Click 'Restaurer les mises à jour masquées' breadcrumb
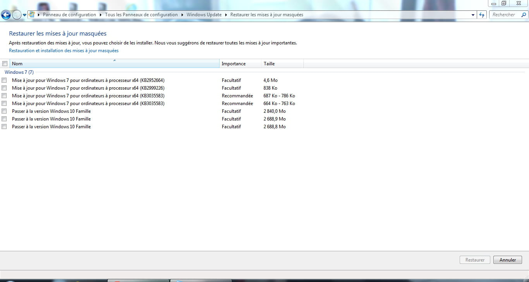This screenshot has width=529, height=282. click(x=267, y=15)
